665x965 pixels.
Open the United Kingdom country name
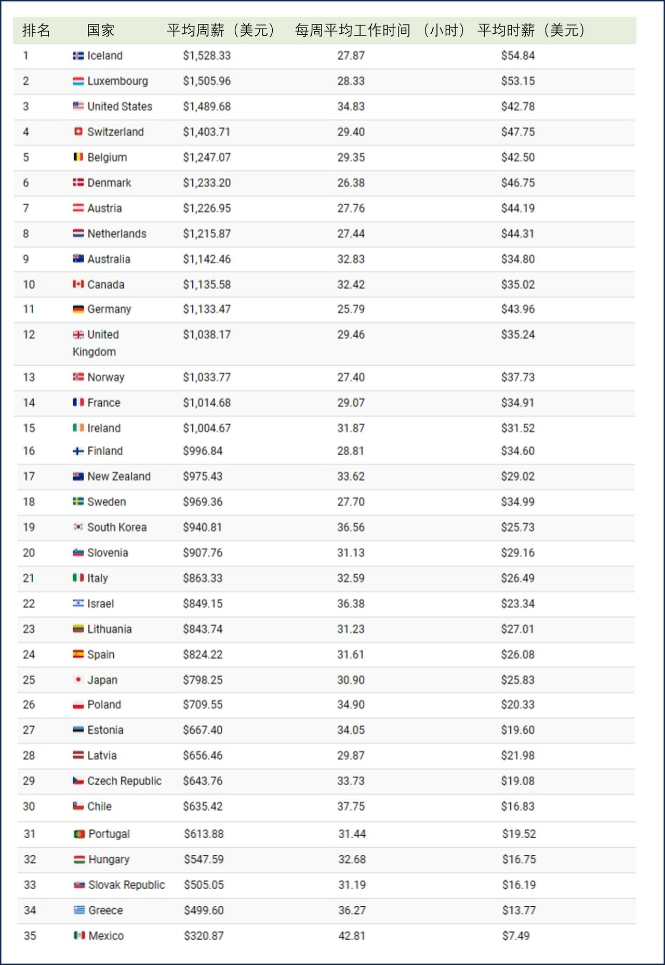click(x=96, y=343)
